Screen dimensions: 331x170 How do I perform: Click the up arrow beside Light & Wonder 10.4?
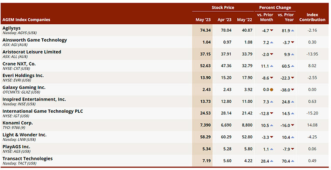click(292, 137)
